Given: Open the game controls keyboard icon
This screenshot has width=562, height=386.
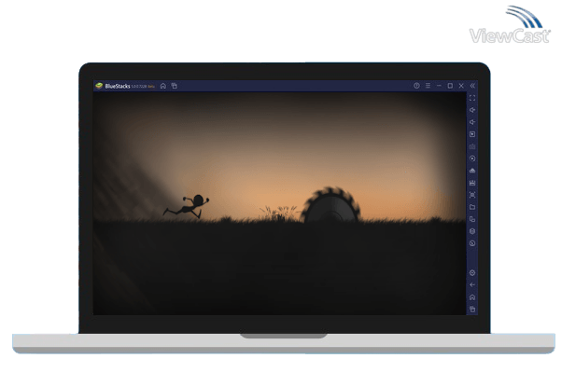Looking at the screenshot, I should [472, 146].
